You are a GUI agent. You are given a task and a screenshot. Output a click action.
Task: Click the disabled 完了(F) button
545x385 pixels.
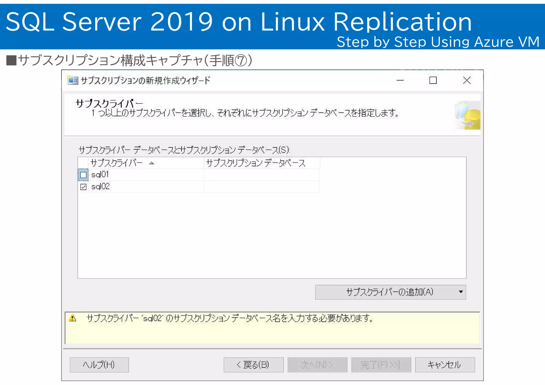click(381, 365)
